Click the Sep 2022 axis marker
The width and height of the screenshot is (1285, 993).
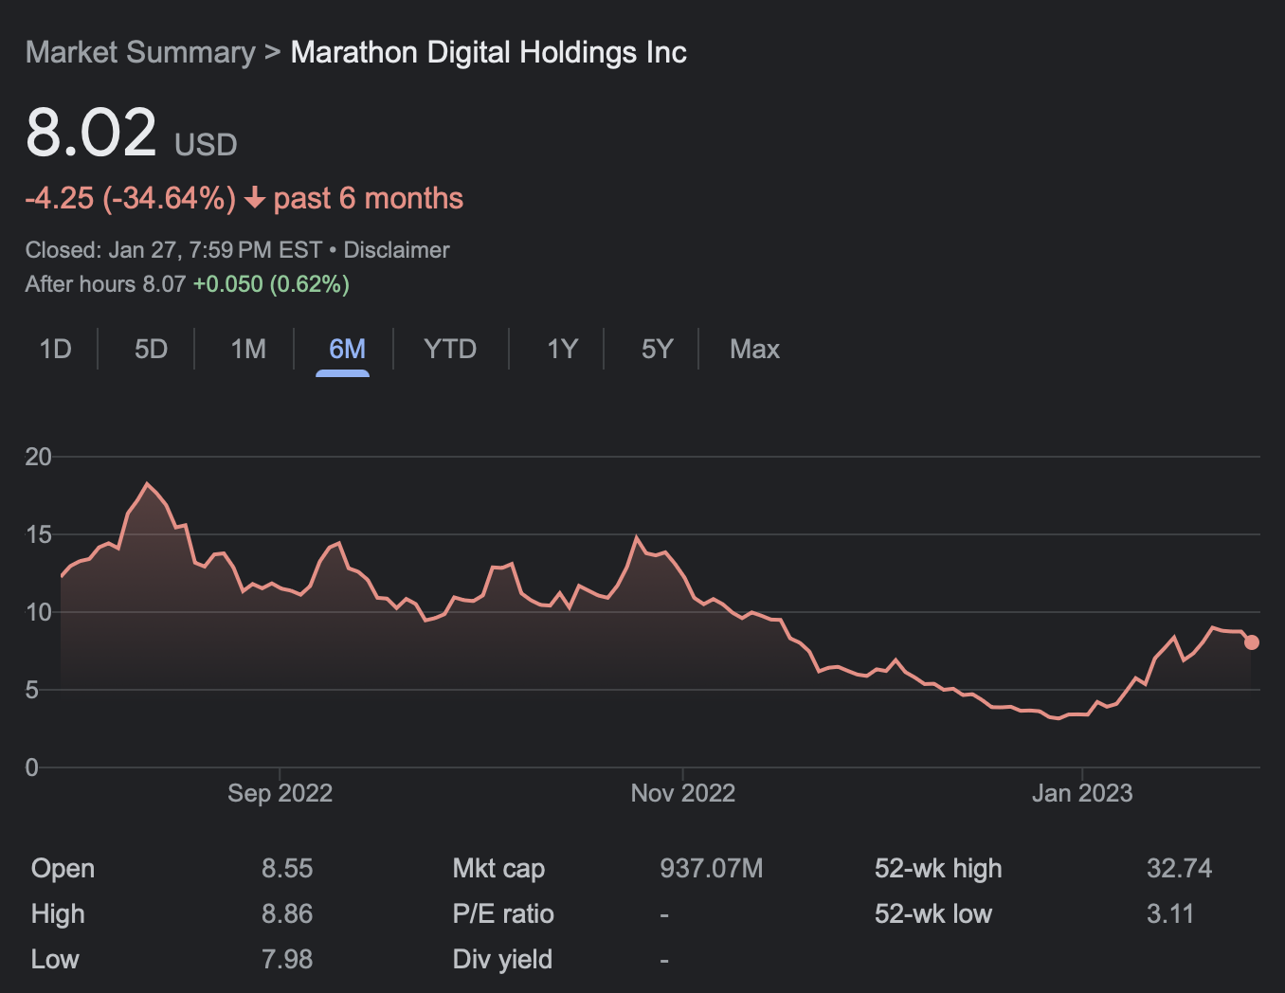pos(280,793)
